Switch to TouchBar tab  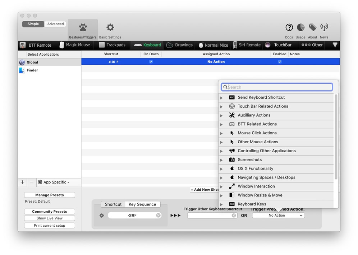(x=279, y=45)
